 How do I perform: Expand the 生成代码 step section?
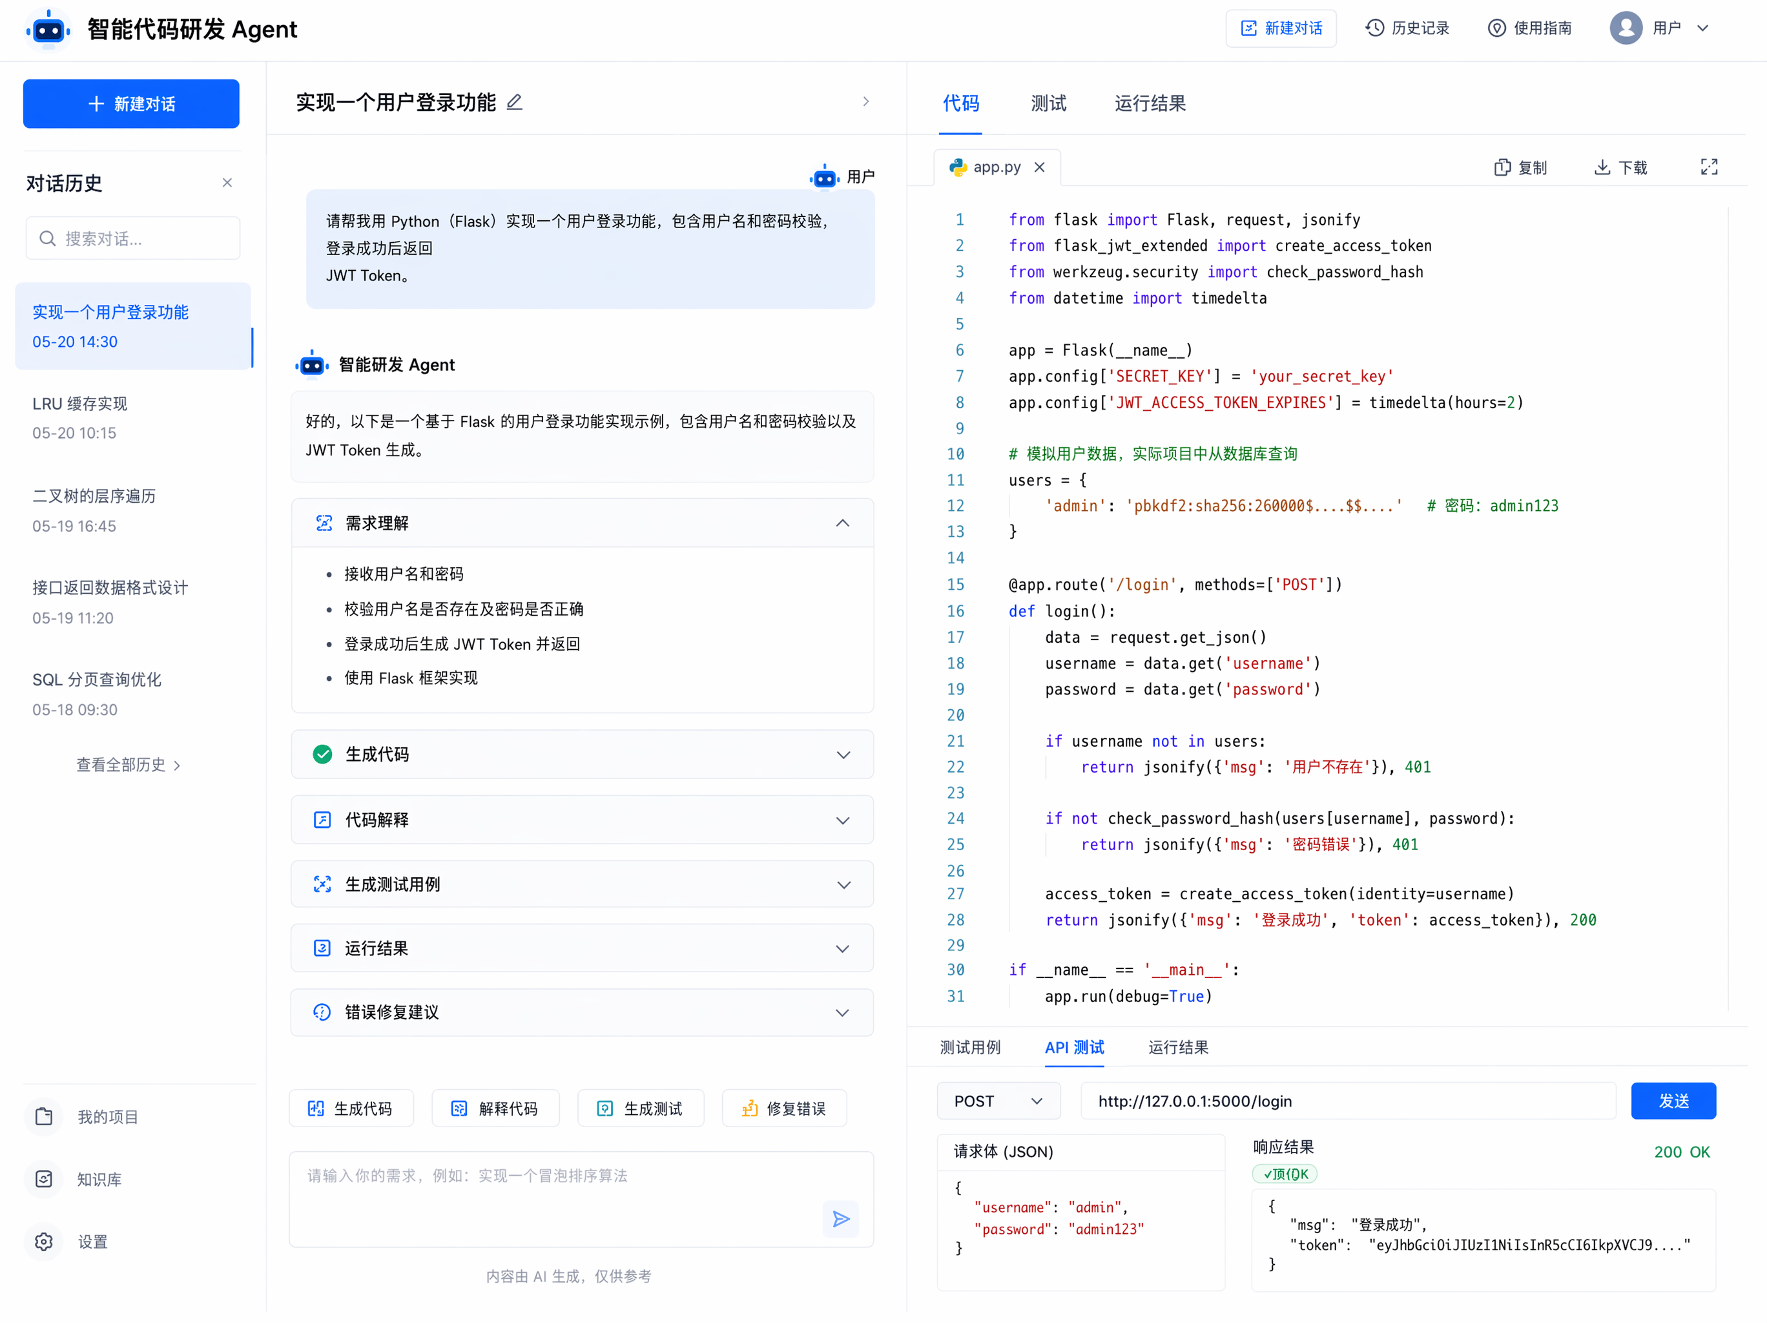coord(583,754)
